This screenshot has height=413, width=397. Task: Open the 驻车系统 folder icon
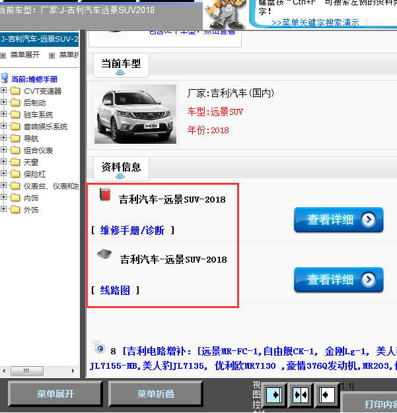point(15,115)
